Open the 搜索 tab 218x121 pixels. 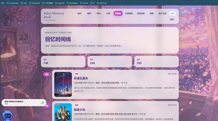[152, 14]
